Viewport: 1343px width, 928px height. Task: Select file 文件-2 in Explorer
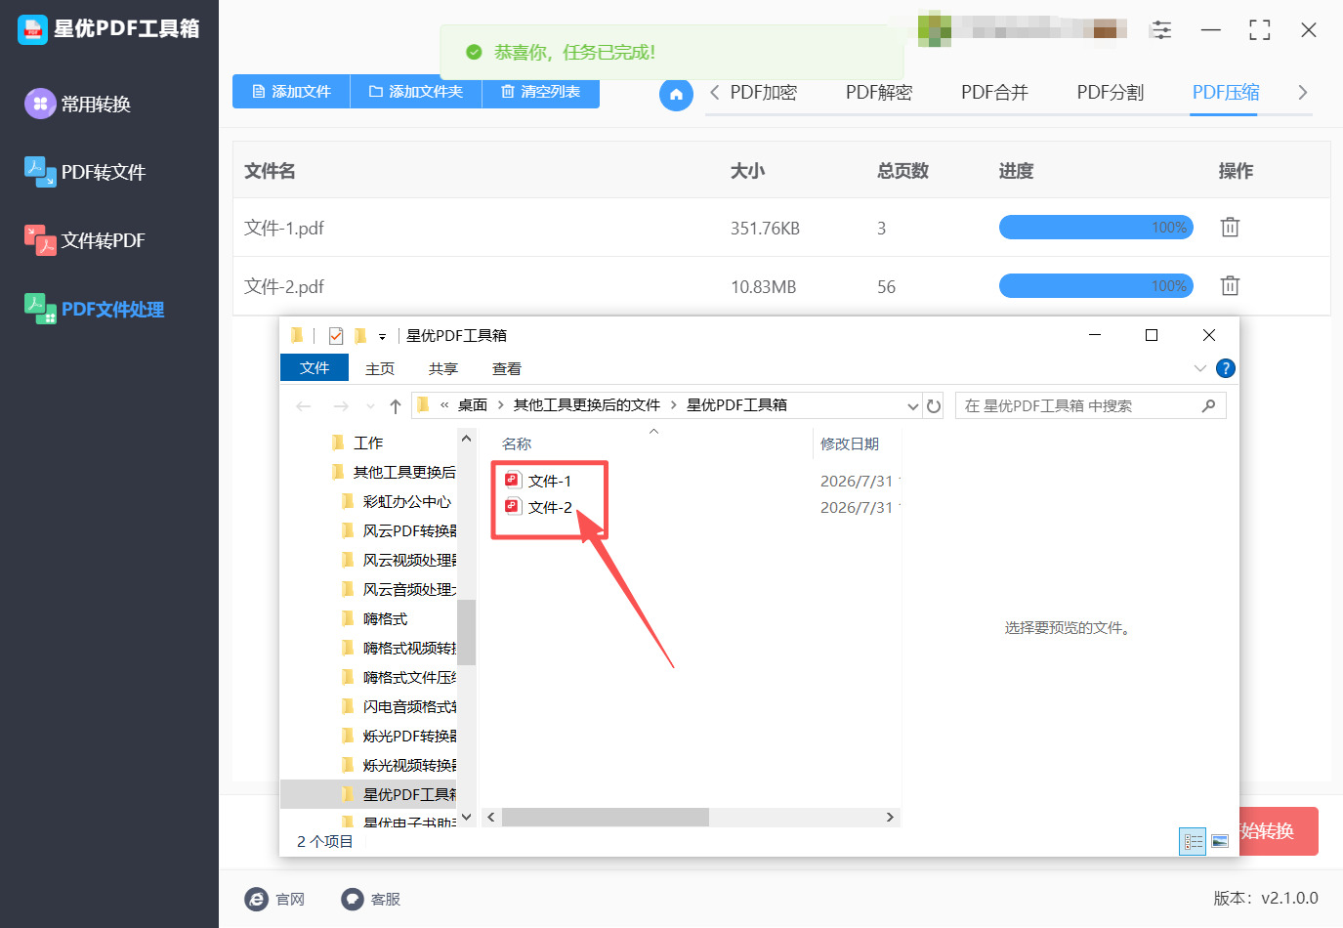coord(538,507)
